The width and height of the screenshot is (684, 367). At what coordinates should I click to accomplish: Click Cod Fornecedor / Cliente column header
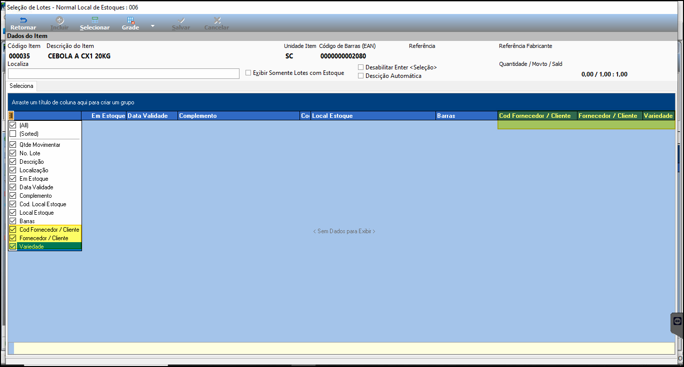click(537, 116)
